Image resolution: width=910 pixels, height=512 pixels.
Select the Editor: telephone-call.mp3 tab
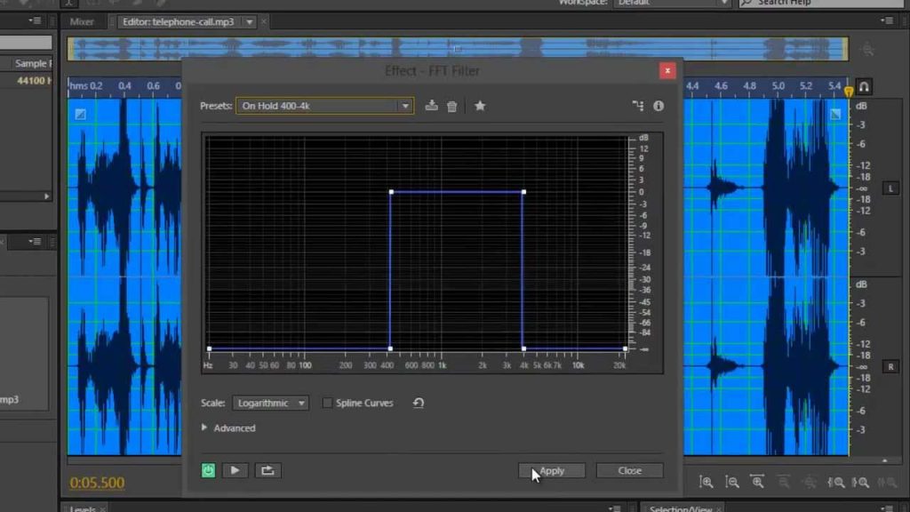[180, 21]
